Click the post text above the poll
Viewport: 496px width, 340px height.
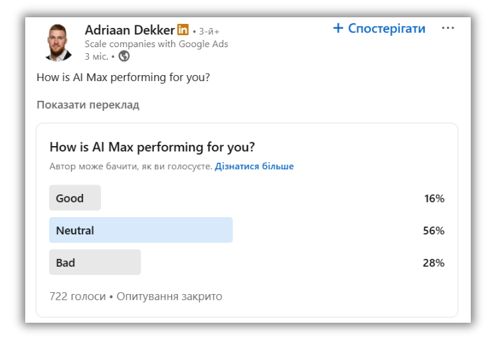(123, 77)
